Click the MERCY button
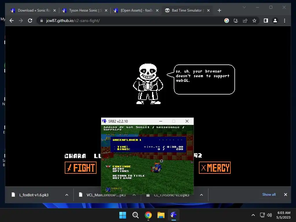 click(x=215, y=168)
